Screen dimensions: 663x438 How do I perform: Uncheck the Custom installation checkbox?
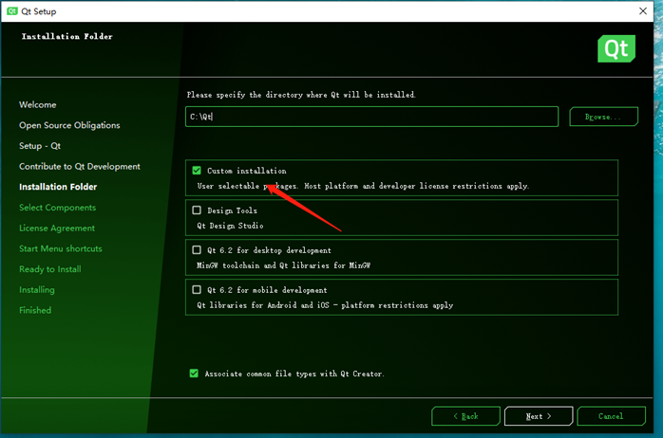(x=197, y=171)
